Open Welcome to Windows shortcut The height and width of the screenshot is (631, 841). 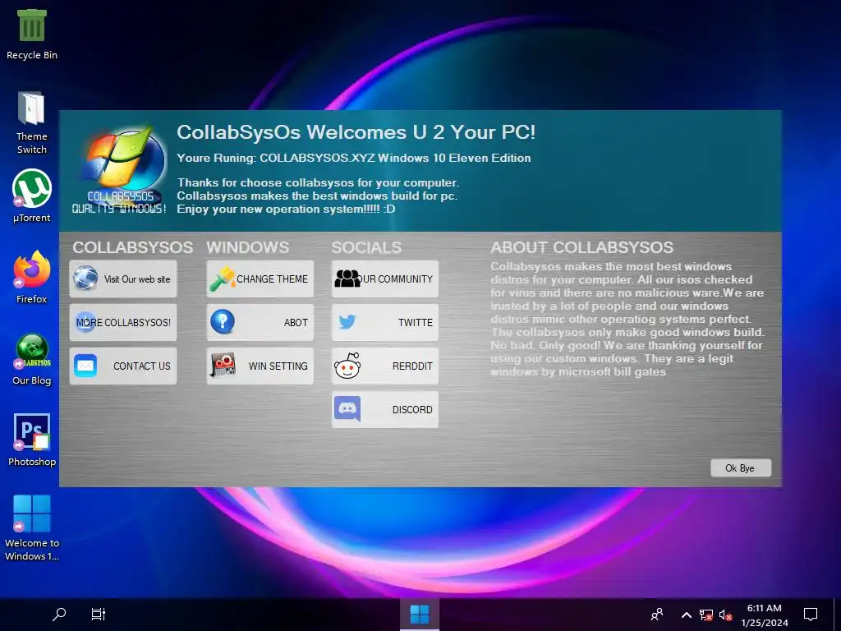tap(32, 528)
